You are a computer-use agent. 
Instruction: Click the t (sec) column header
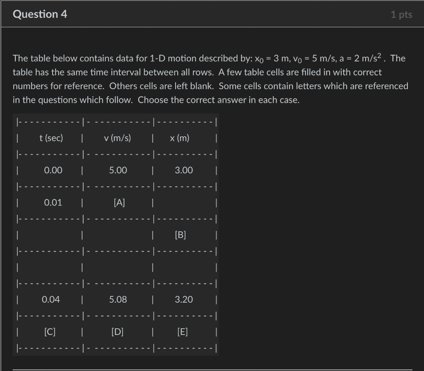click(52, 138)
